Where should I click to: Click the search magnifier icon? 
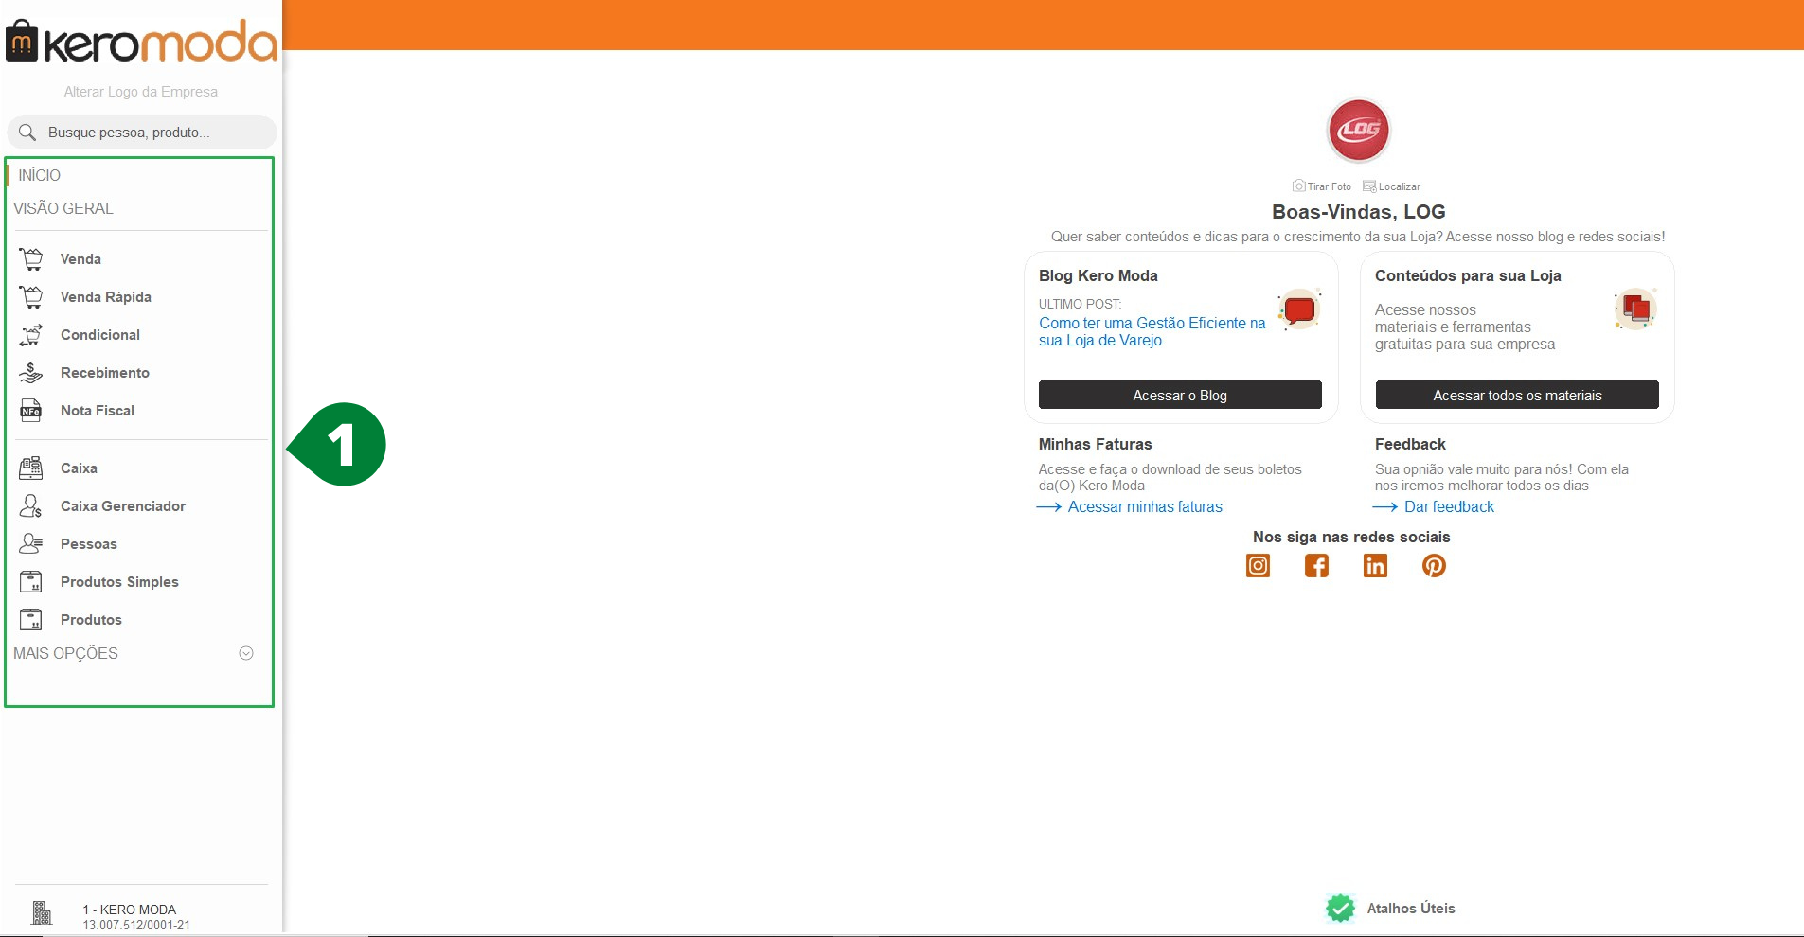pyautogui.click(x=27, y=133)
